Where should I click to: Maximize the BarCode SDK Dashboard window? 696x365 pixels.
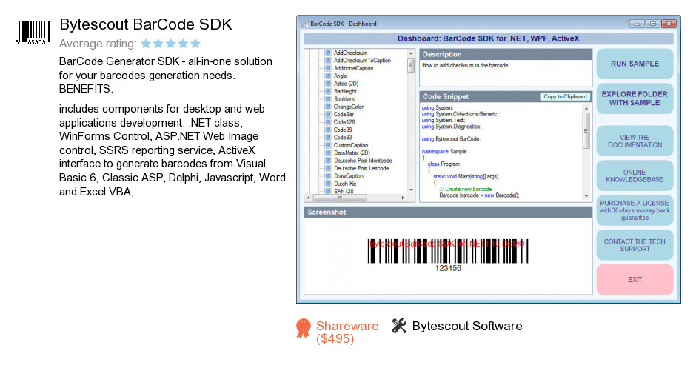click(x=652, y=24)
